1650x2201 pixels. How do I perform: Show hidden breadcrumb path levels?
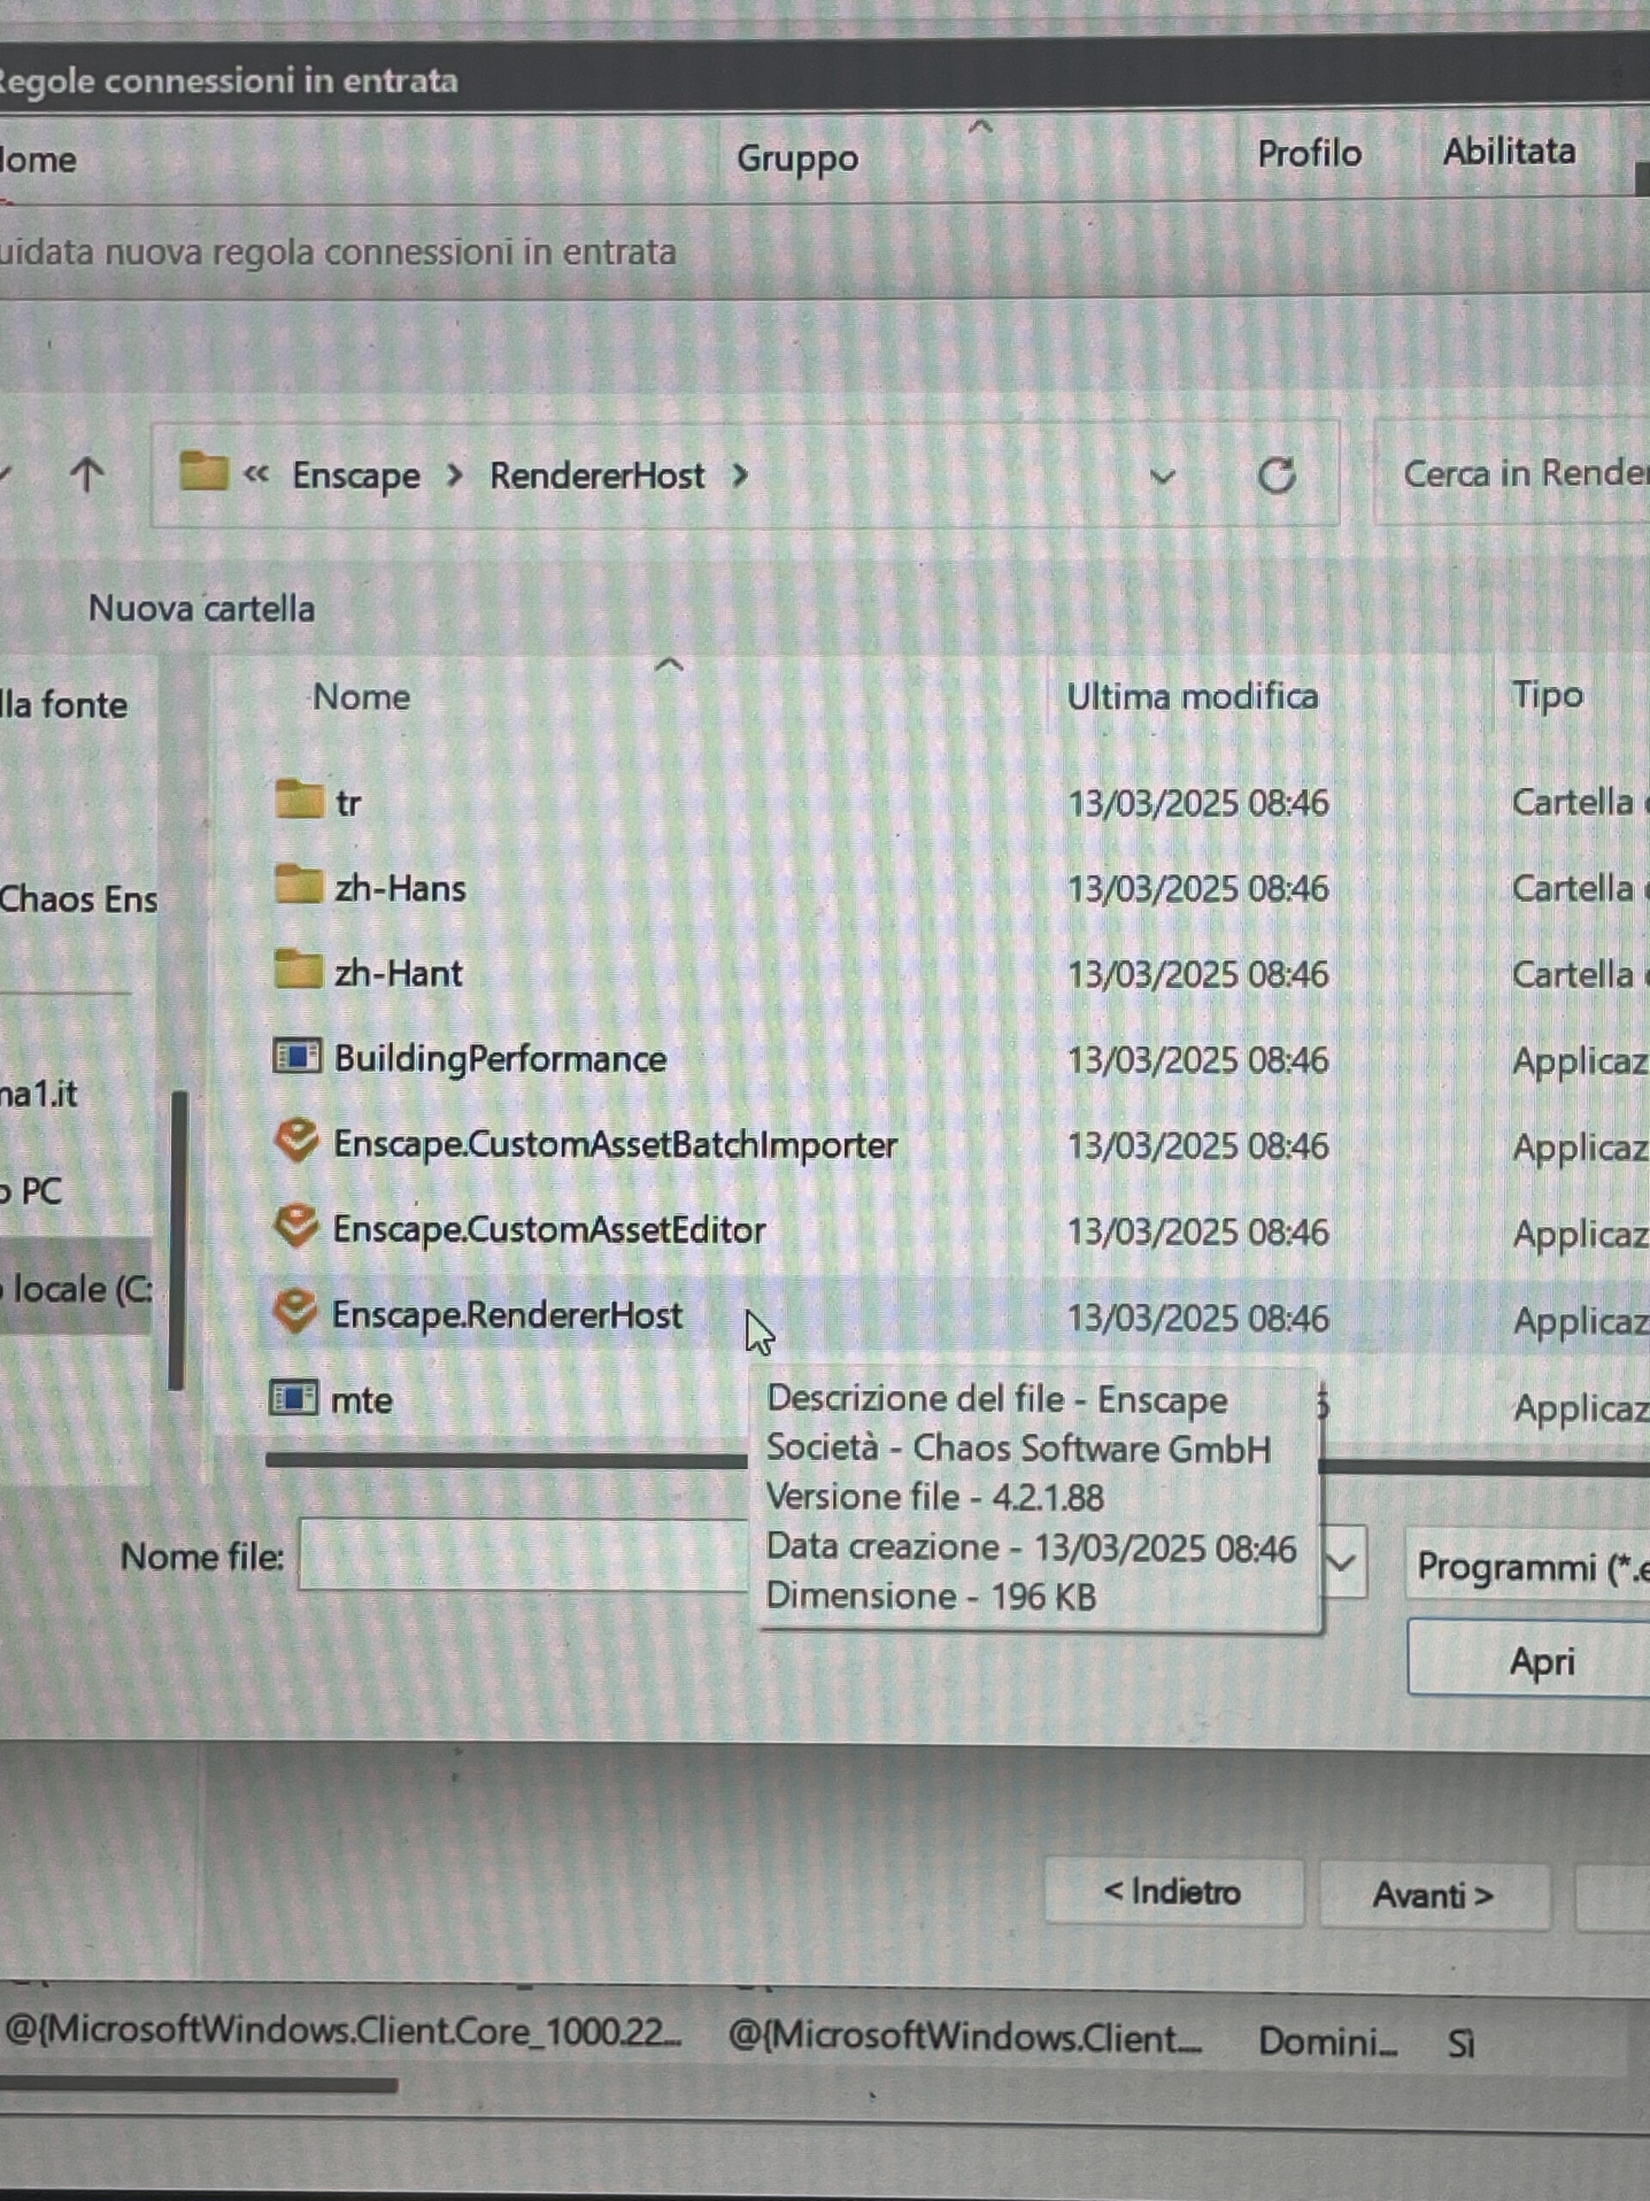(x=257, y=475)
